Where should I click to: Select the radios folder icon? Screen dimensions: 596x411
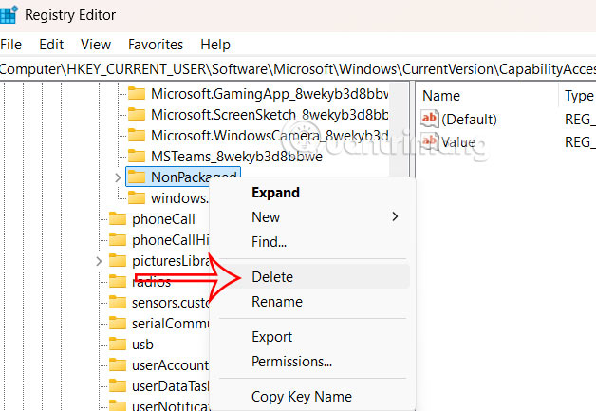(118, 282)
